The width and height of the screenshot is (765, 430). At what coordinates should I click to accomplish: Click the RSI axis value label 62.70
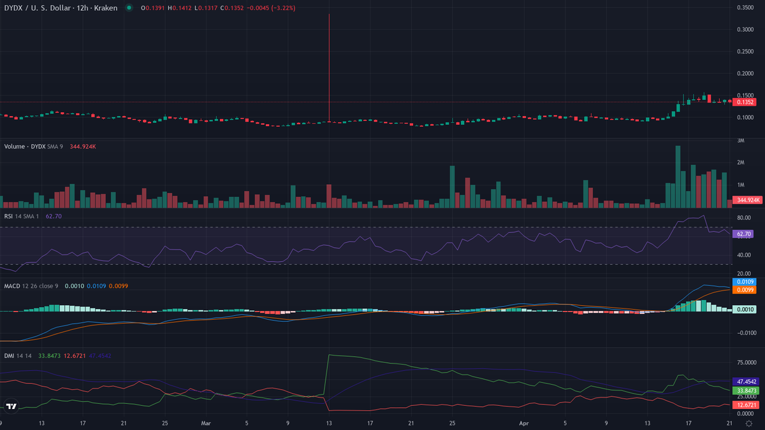click(x=744, y=234)
